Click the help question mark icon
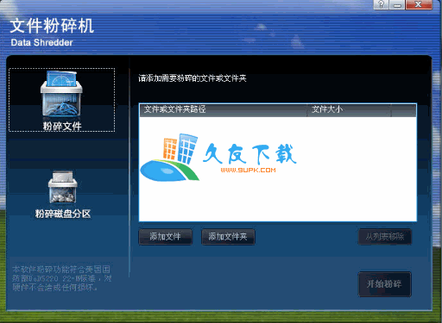442x323 pixels. (381, 4)
